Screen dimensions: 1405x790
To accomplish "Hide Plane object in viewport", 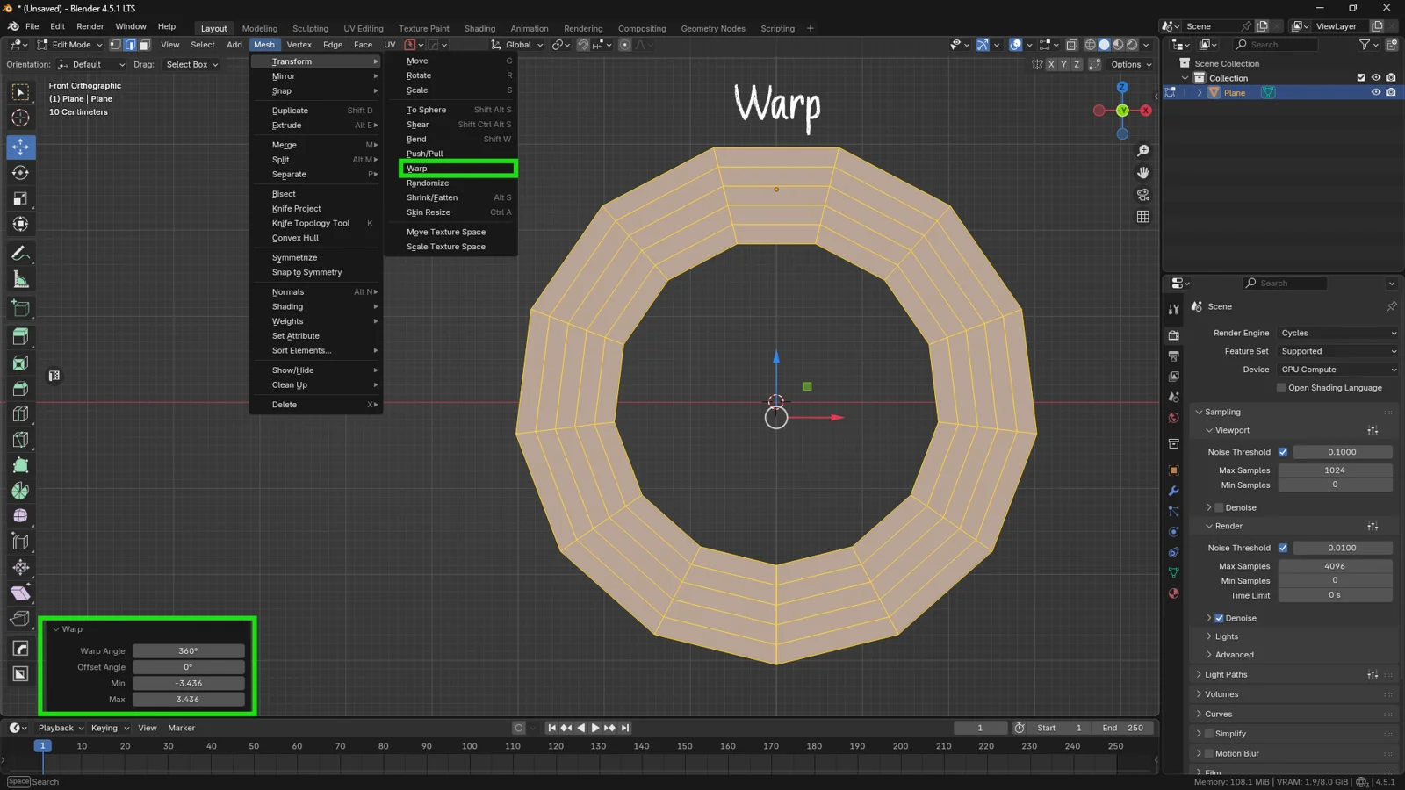I will 1376,92.
